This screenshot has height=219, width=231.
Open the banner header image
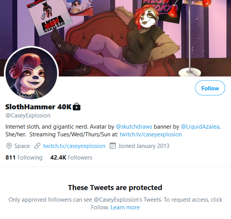(x=115, y=38)
